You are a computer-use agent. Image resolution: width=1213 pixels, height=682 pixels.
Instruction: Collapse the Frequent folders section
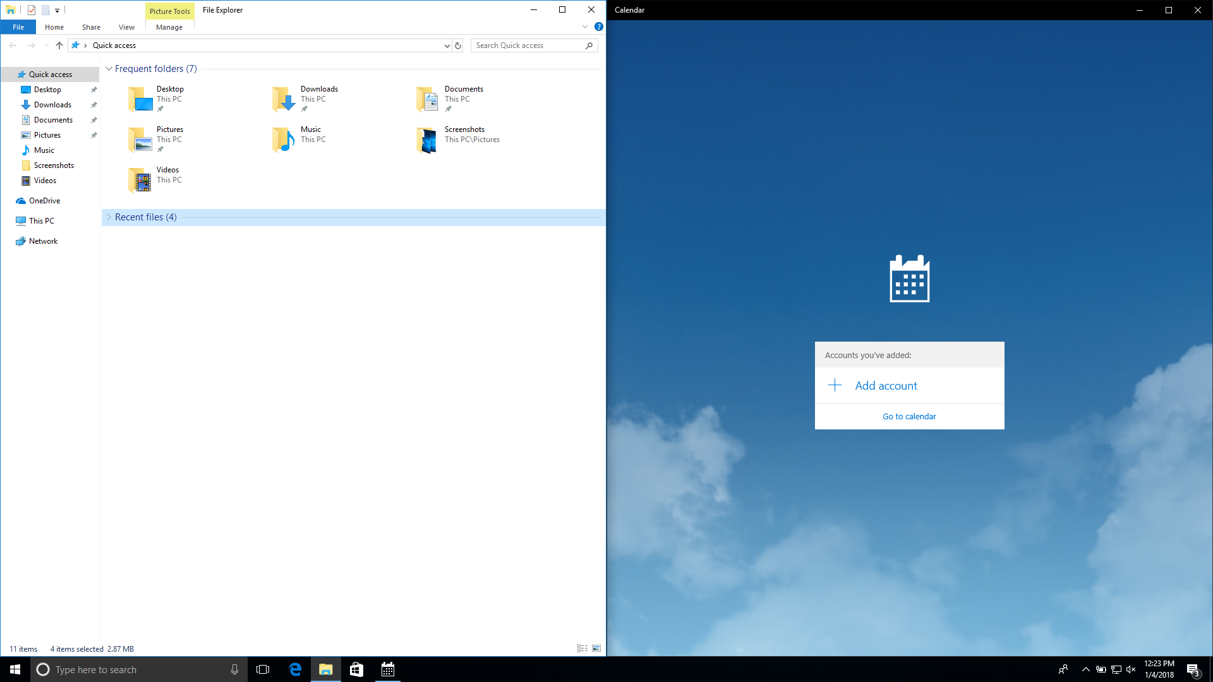coord(109,69)
